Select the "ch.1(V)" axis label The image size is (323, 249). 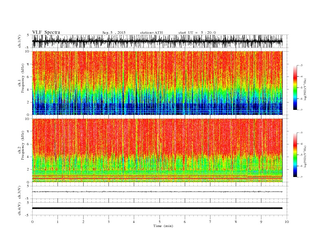[x=20, y=41]
